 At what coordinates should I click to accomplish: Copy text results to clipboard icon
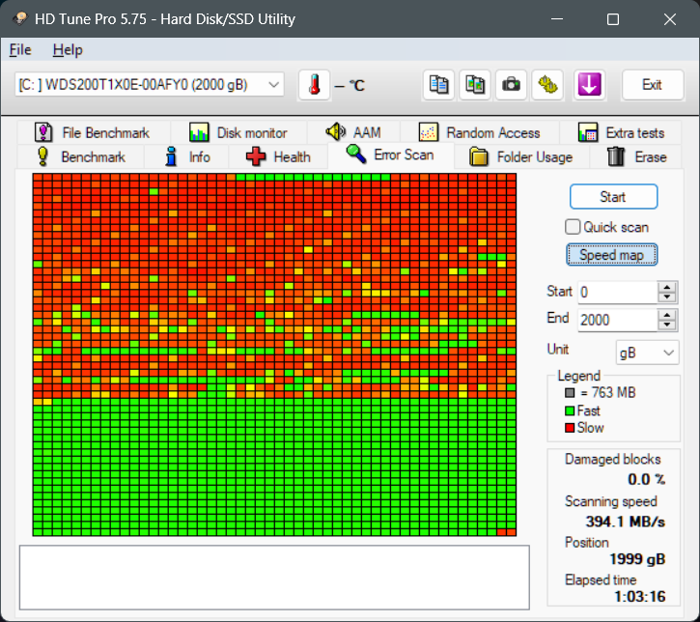(x=439, y=85)
